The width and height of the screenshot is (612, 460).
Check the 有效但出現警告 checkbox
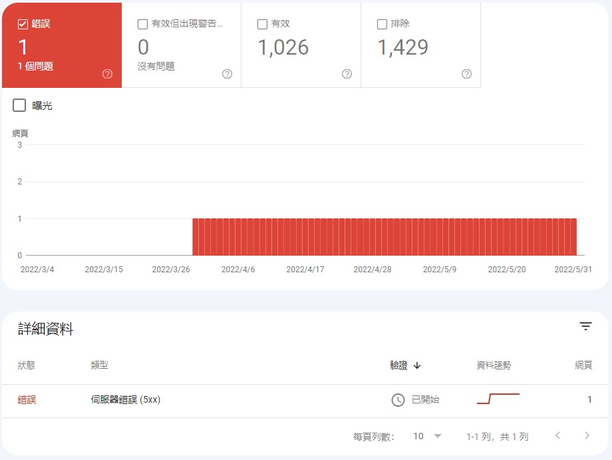pos(142,24)
